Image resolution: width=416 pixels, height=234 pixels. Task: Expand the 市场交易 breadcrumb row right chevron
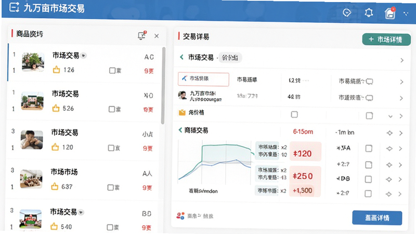(402, 60)
